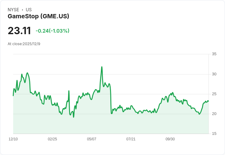
Task: Click the US market label
Action: 29,10
